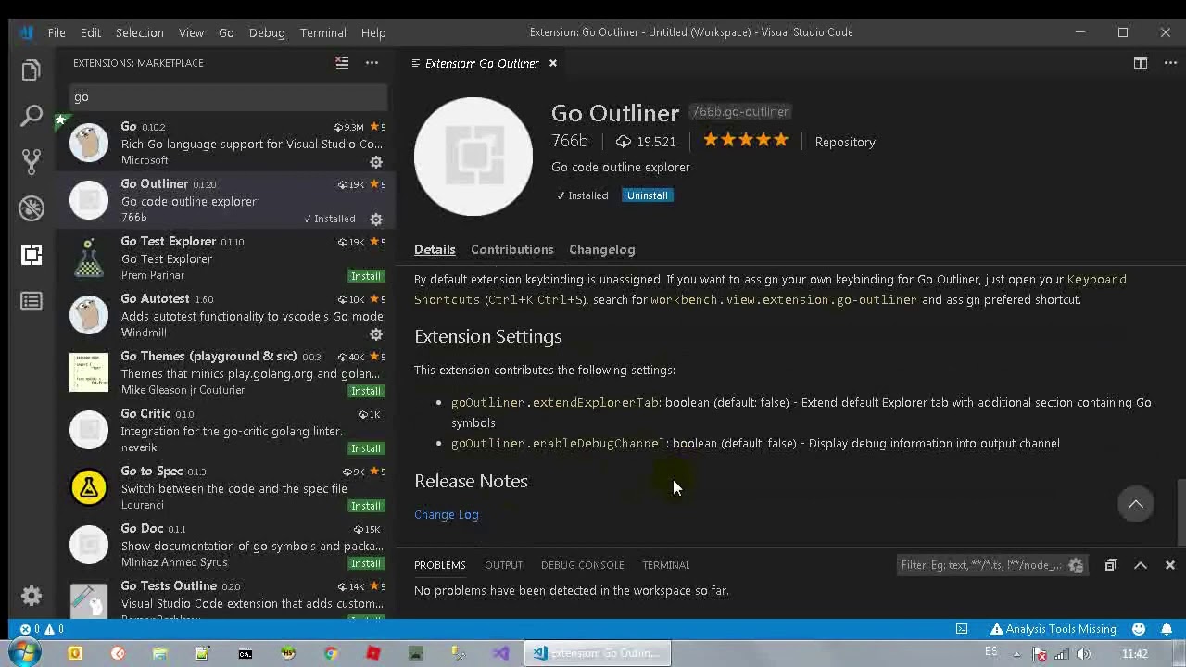Open Chrome from the Windows taskbar
Viewport: 1186px width, 667px height.
tap(331, 654)
